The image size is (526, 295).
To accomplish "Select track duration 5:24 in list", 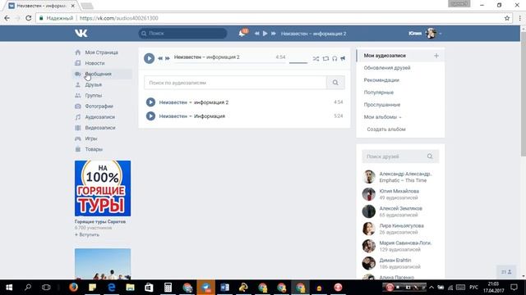I will pos(338,116).
